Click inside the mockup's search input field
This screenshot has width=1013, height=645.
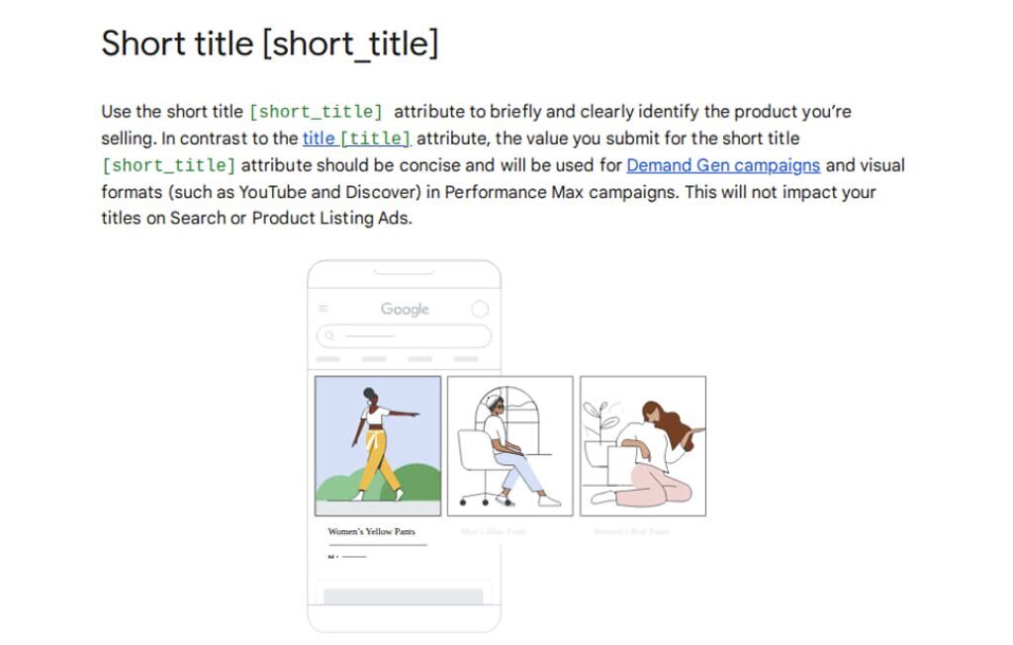404,336
